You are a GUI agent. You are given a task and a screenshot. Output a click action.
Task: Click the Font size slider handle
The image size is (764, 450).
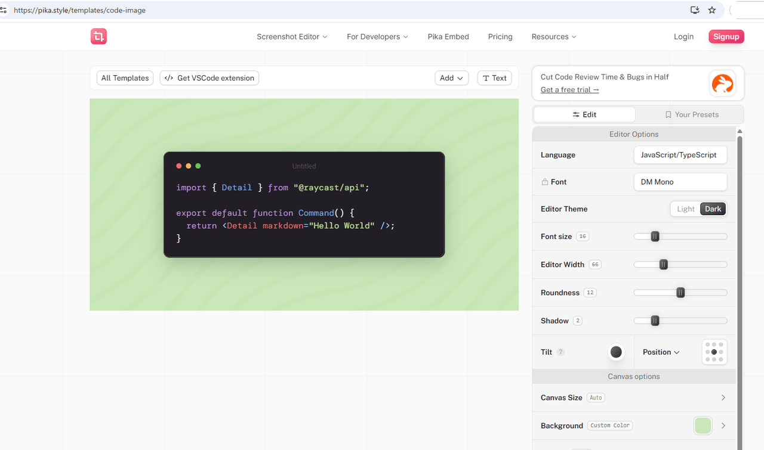coord(655,237)
